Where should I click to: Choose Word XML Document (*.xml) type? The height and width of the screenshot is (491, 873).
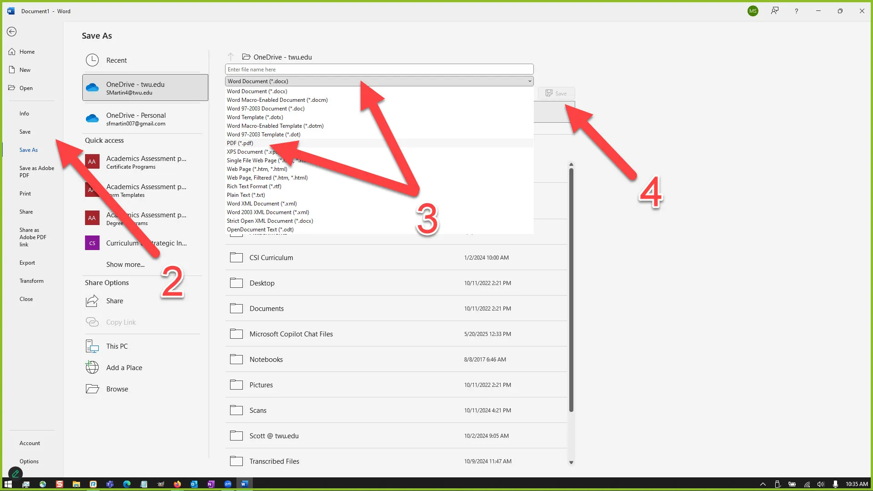379,204
